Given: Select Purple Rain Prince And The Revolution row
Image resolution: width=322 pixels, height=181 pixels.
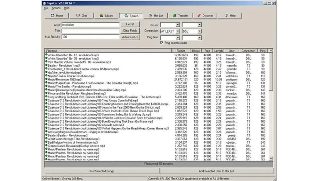Looking at the screenshot, I should pos(157,83).
